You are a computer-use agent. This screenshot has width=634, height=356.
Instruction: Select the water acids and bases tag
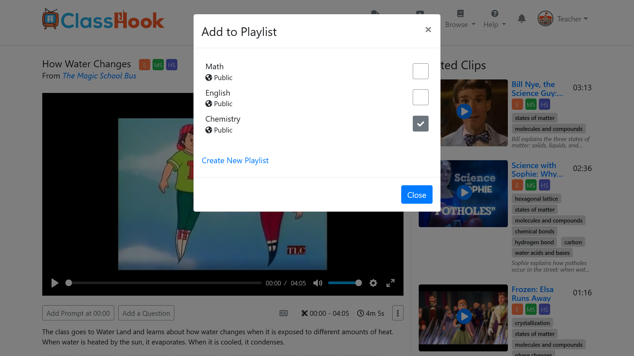pyautogui.click(x=542, y=253)
